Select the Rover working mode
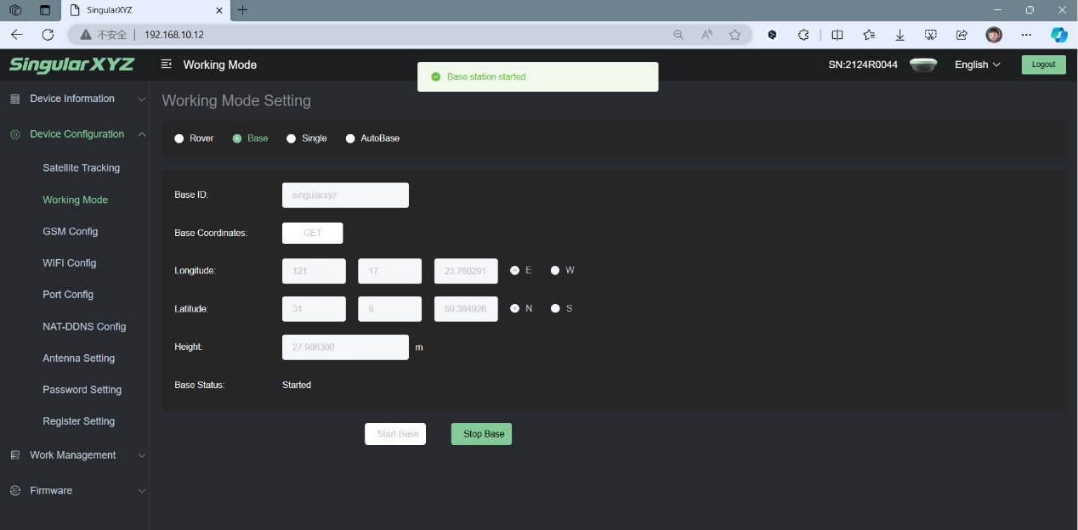 pyautogui.click(x=179, y=138)
